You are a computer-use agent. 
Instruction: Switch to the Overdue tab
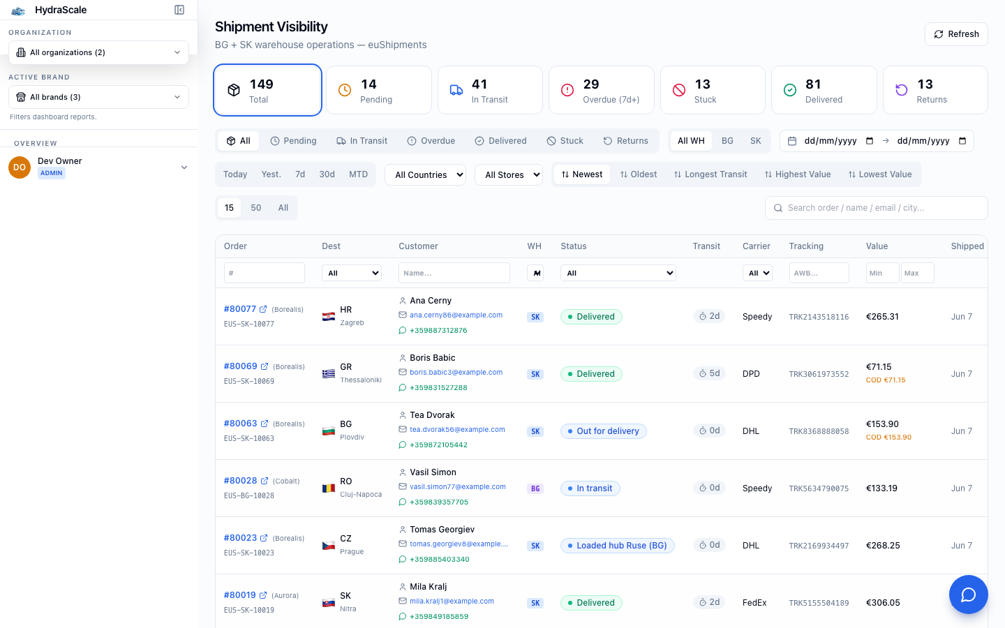tap(431, 141)
